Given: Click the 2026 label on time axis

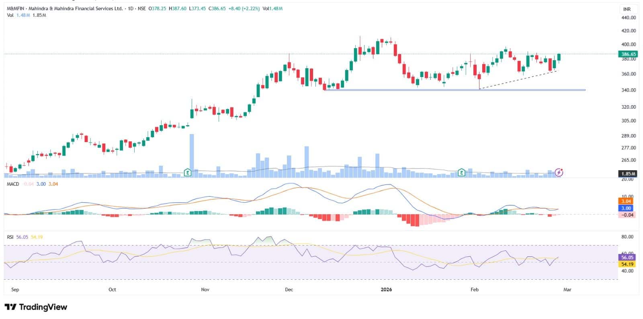Looking at the screenshot, I should click(386, 290).
